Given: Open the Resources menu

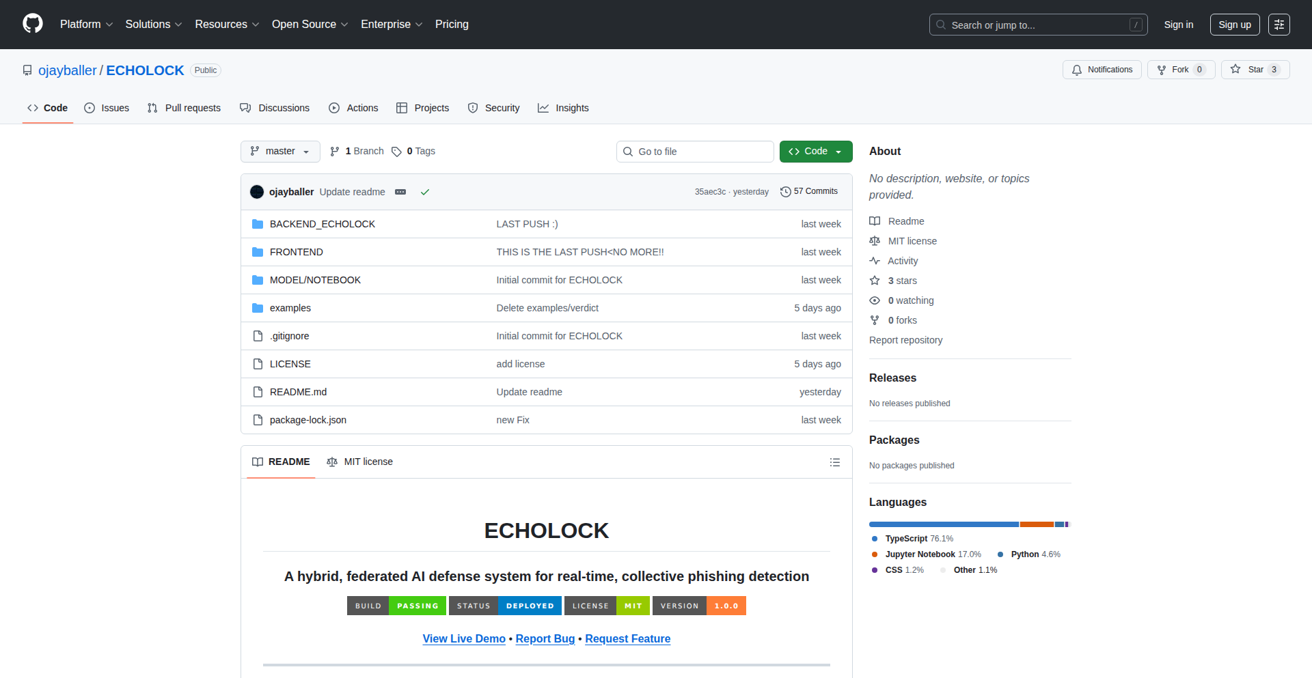Looking at the screenshot, I should click(x=226, y=24).
